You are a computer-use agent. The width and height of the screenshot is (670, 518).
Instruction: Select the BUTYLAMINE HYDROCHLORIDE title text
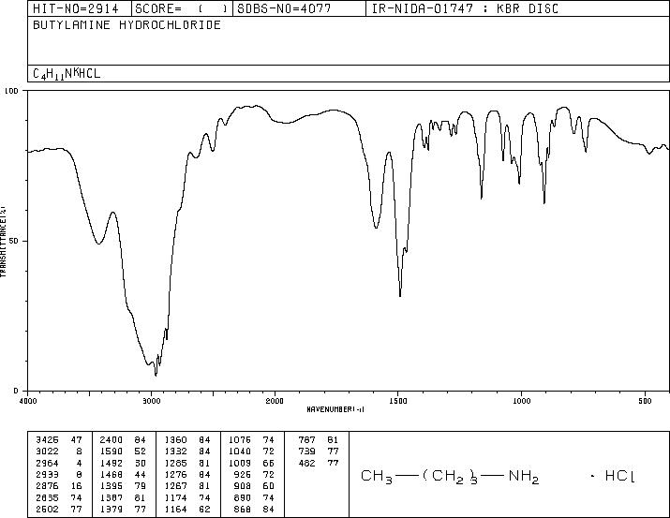(x=127, y=24)
